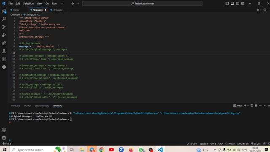270x152 pixels.
Task: Kill terminal with the trash icon
Action: (256, 106)
